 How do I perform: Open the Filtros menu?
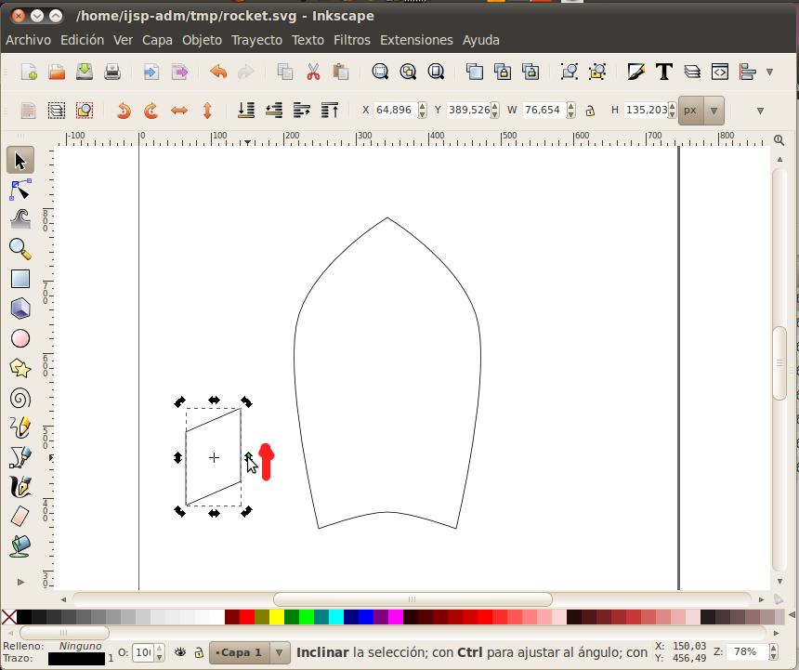(x=351, y=40)
